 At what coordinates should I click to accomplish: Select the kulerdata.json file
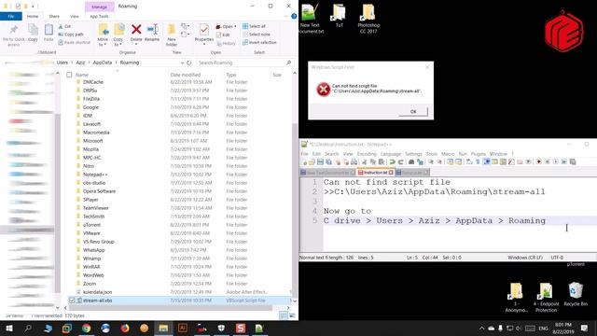tap(97, 292)
